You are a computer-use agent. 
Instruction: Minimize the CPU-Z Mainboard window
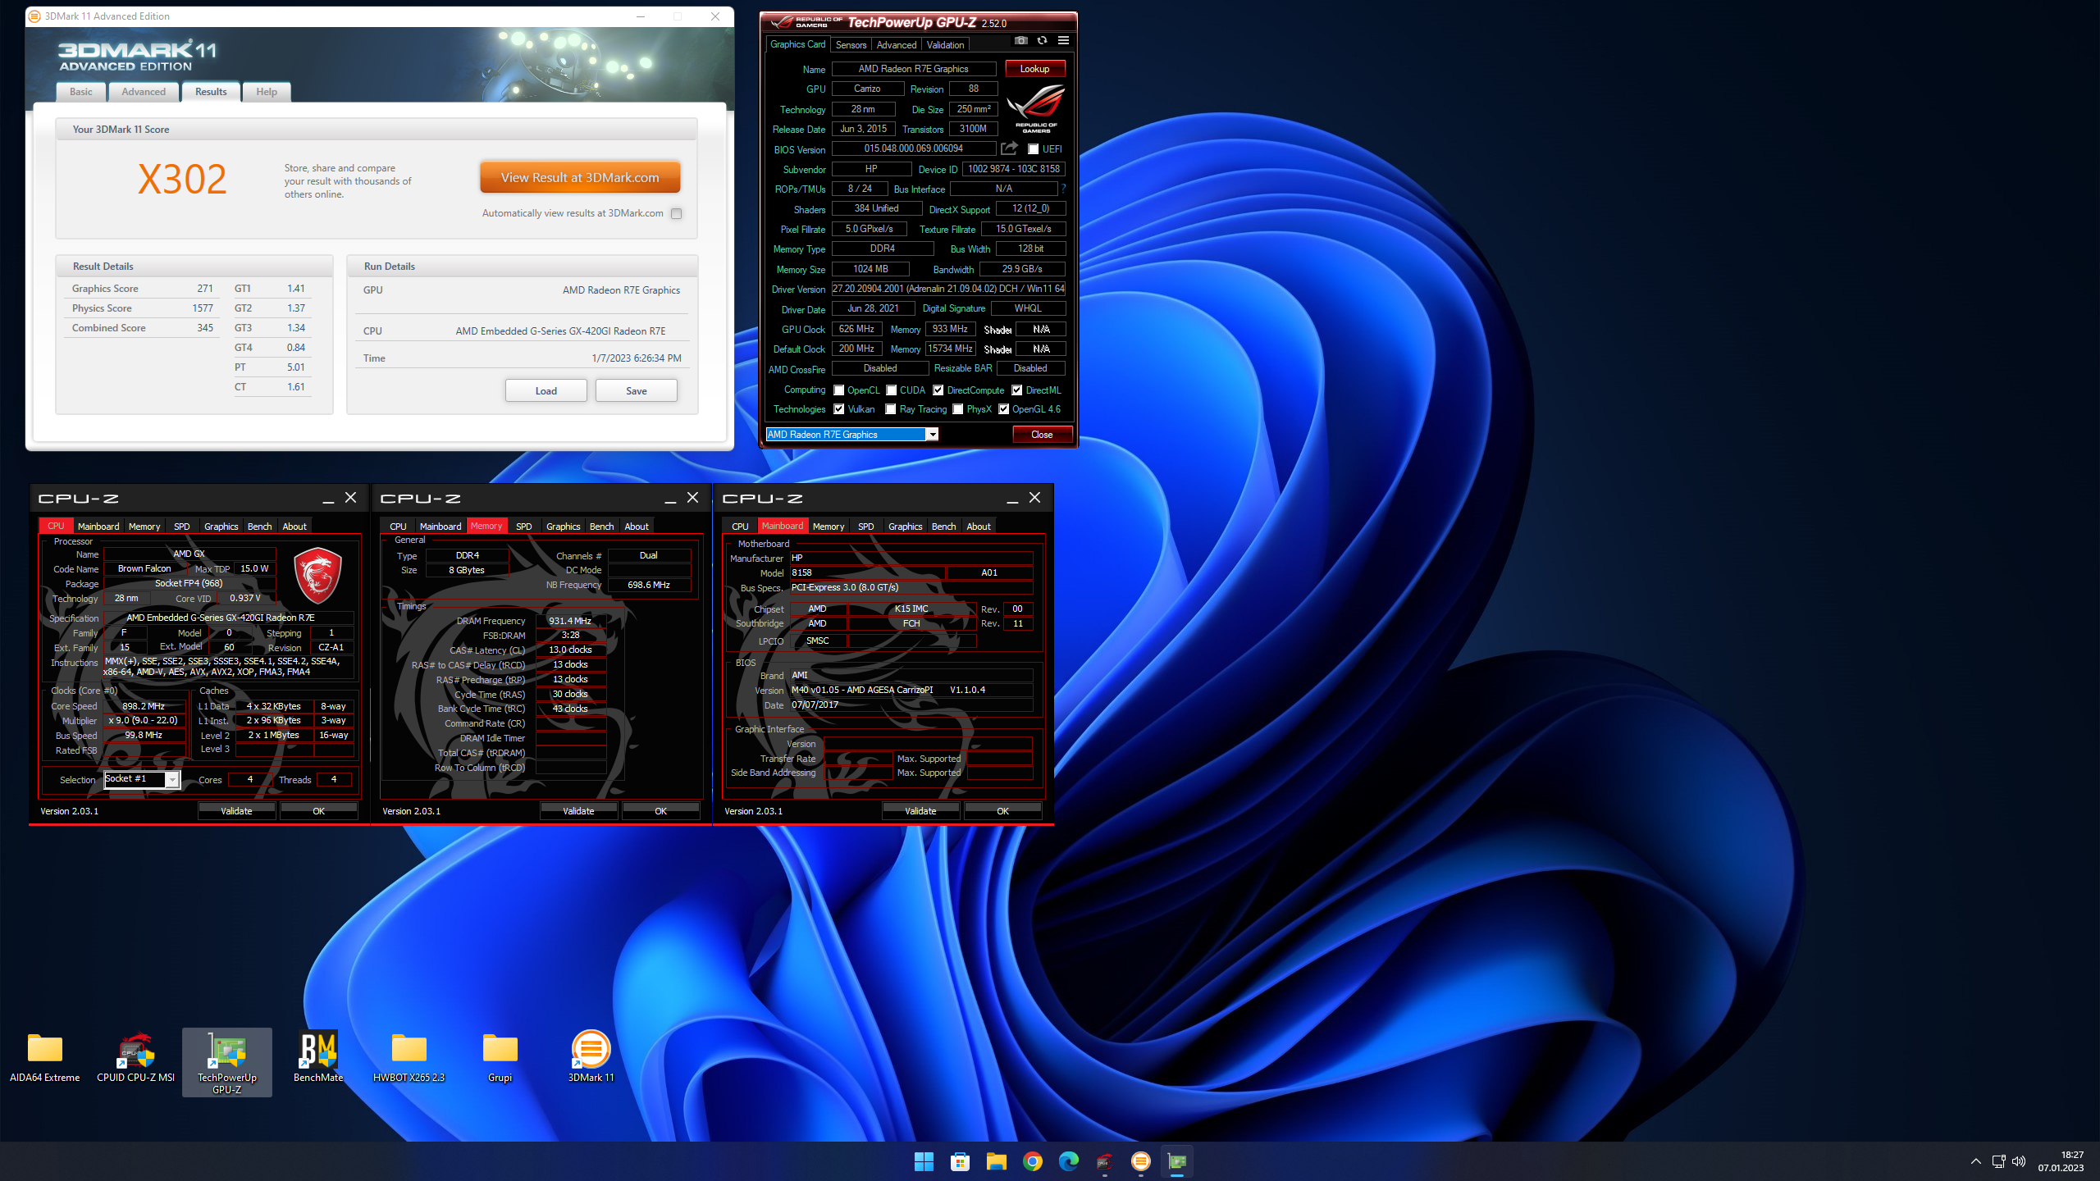pyautogui.click(x=1012, y=499)
